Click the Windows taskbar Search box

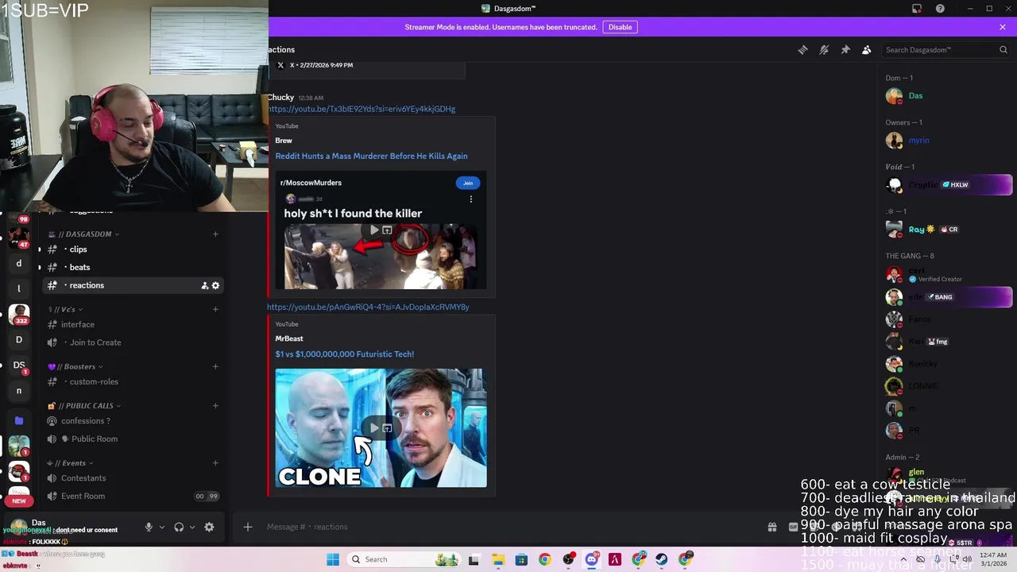point(404,559)
